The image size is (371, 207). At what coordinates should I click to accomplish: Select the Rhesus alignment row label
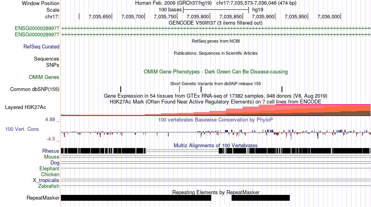51,151
